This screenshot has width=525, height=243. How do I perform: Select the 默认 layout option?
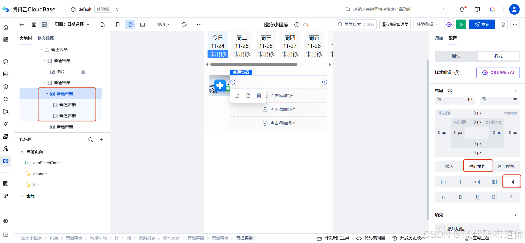coord(449,166)
